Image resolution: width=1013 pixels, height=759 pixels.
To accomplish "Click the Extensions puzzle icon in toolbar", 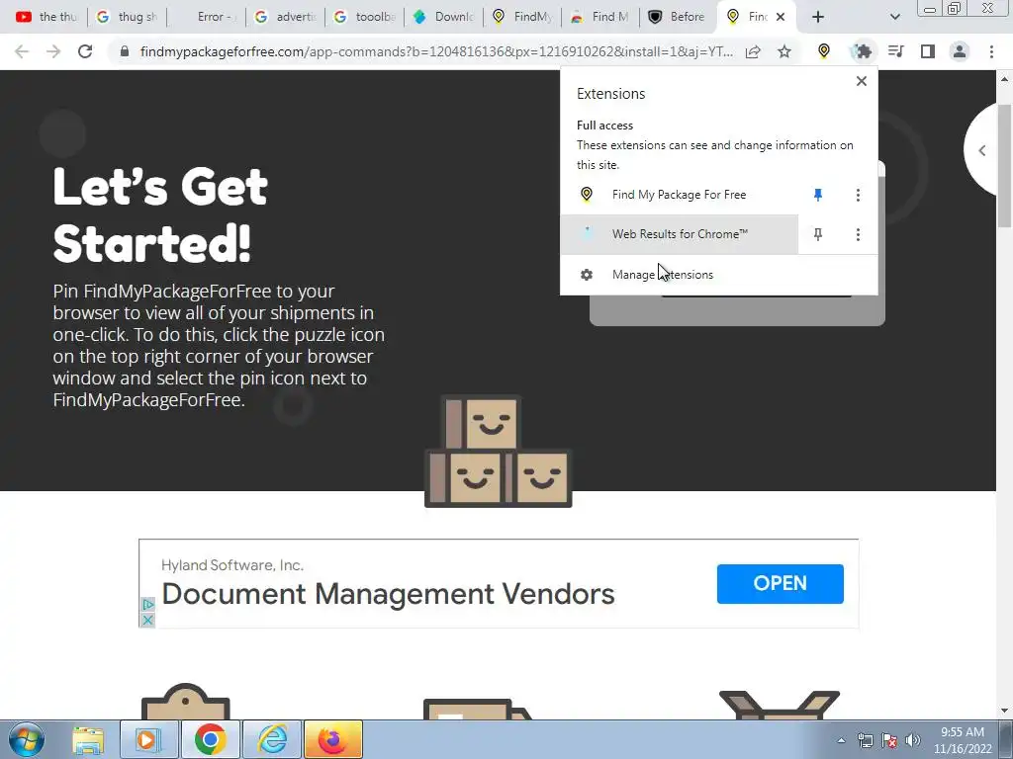I will point(863,51).
